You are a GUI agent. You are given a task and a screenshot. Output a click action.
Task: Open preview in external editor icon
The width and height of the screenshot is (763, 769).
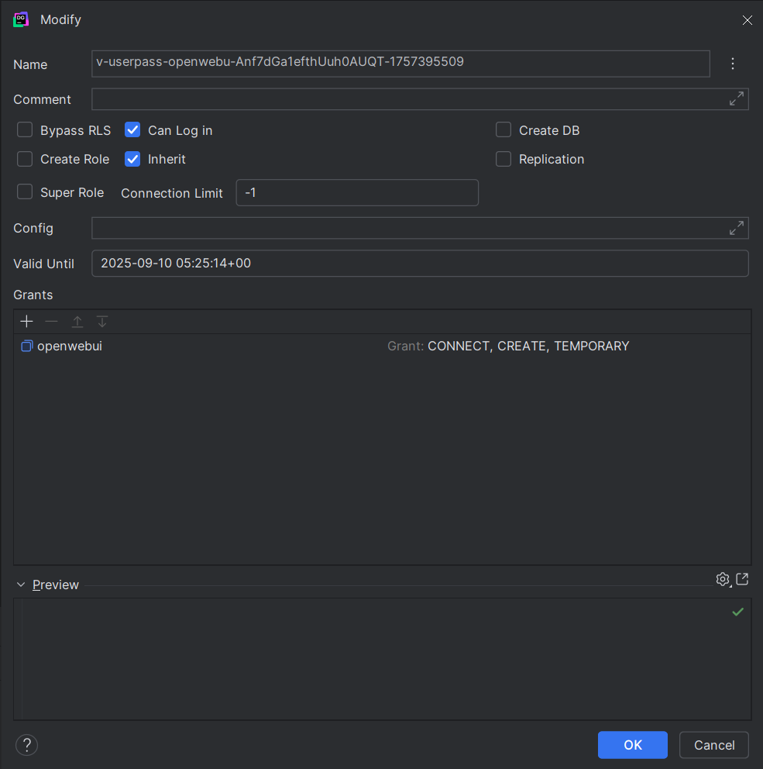742,579
